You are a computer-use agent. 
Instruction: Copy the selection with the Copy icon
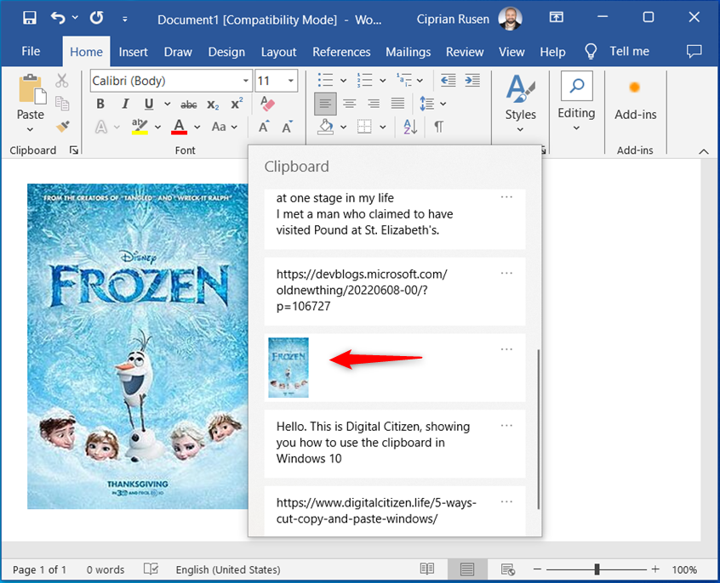point(62,103)
